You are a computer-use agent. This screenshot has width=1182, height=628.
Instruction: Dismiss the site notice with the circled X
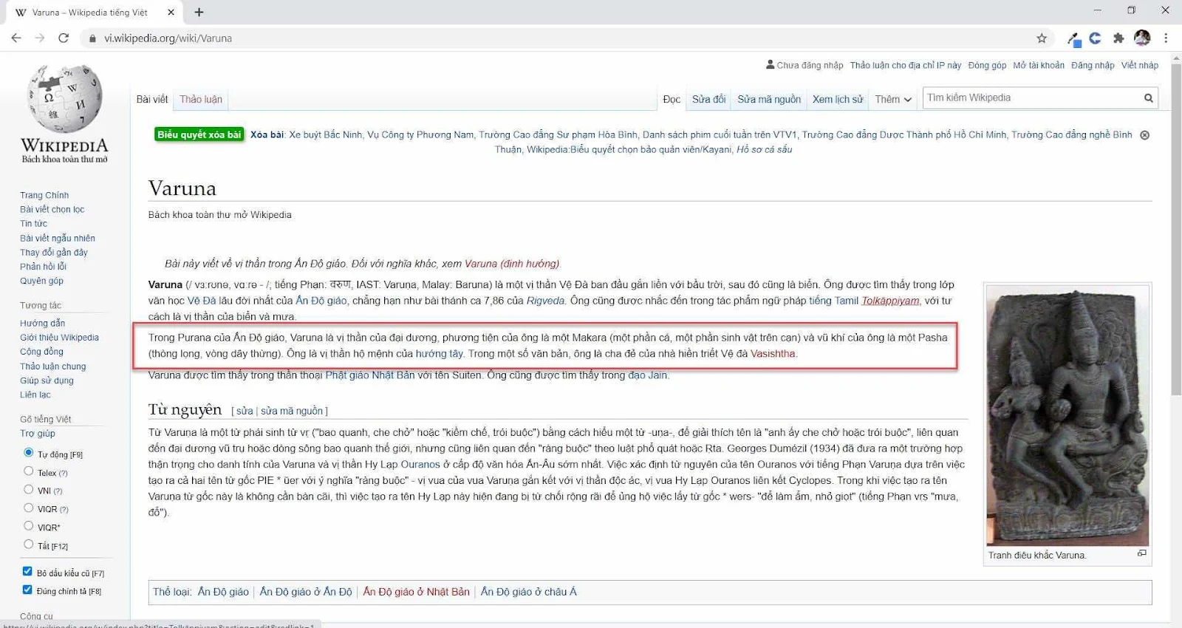click(1144, 135)
